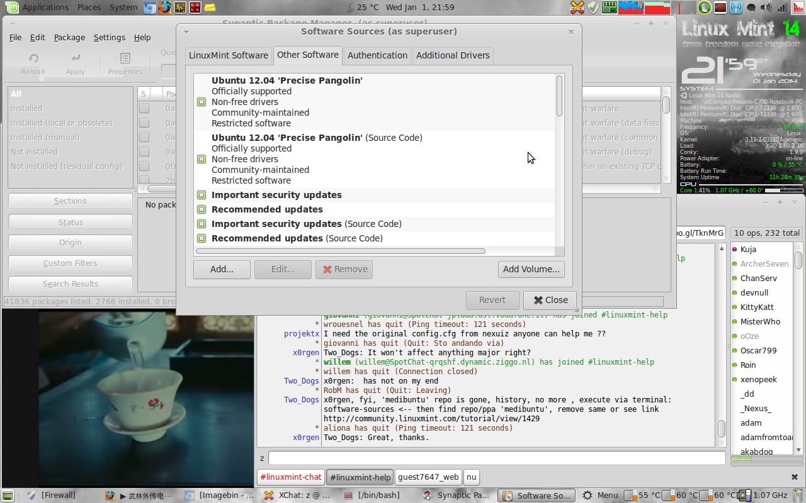
Task: Click the vertical scrollbar in sources list
Action: tap(559, 96)
